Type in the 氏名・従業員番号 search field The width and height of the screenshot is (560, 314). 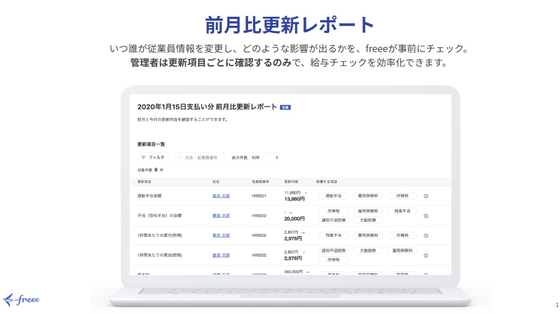click(x=203, y=158)
